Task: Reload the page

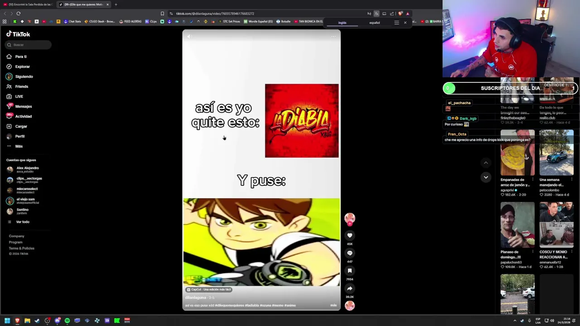Action: 18,14
